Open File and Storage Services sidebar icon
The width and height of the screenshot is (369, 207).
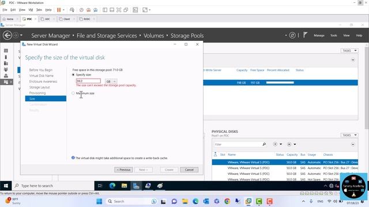[x=6, y=82]
